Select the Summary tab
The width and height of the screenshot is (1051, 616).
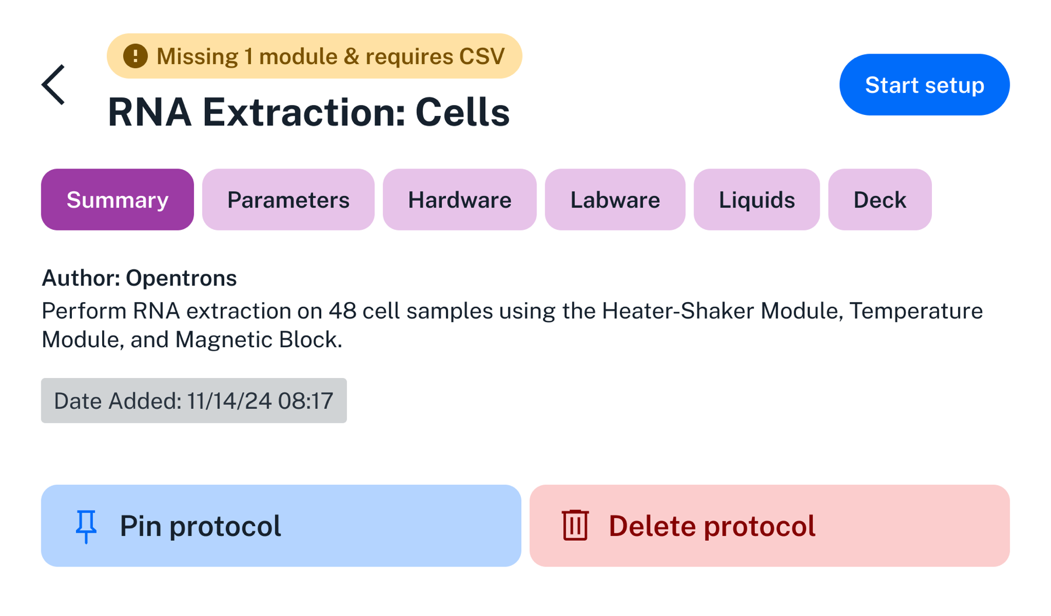tap(117, 199)
